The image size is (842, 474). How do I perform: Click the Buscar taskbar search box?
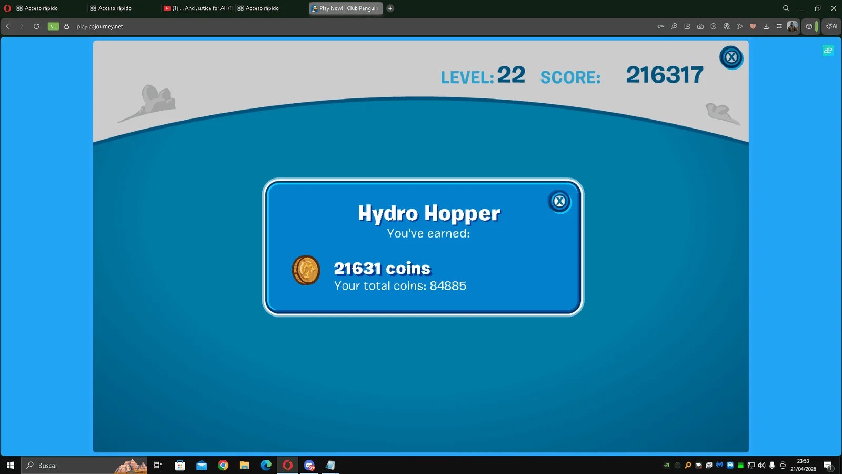[84, 466]
